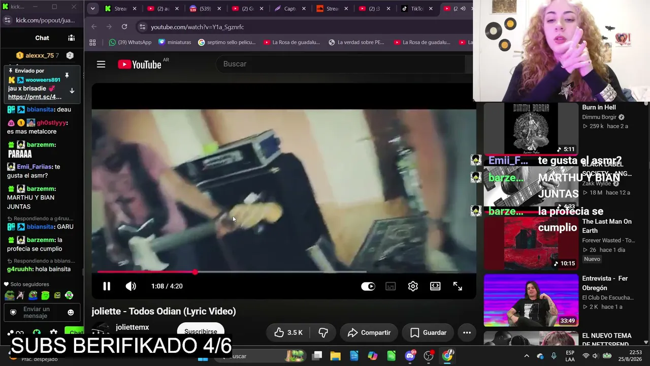This screenshot has height=366, width=650.
Task: Open the microphone tray icon
Action: (x=554, y=356)
